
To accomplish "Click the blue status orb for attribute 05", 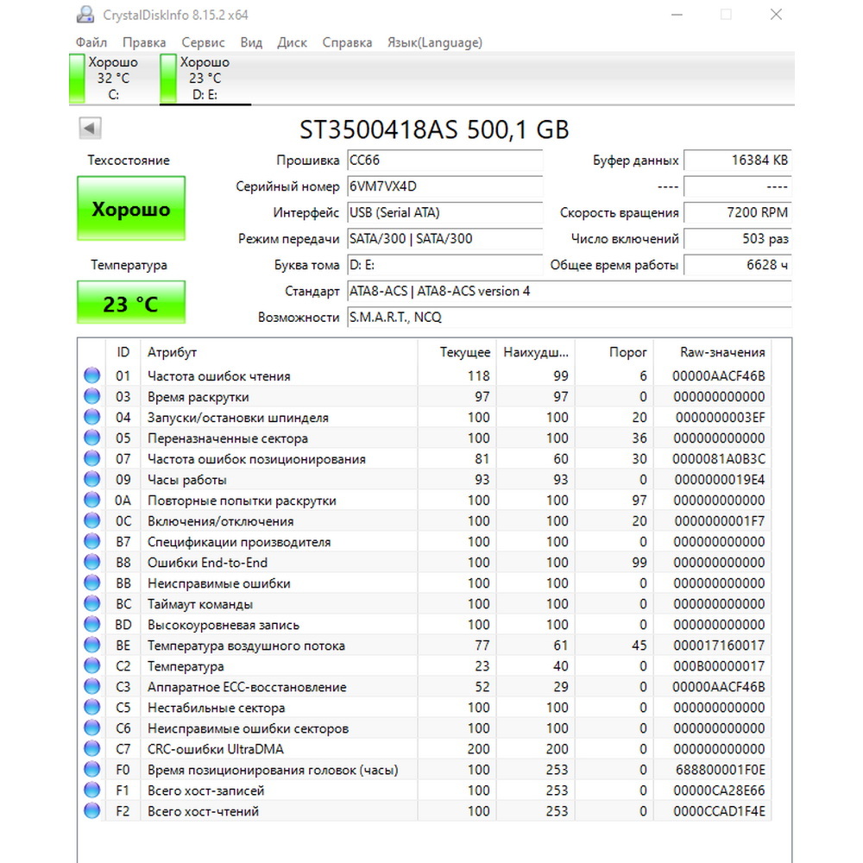I will 92,438.
